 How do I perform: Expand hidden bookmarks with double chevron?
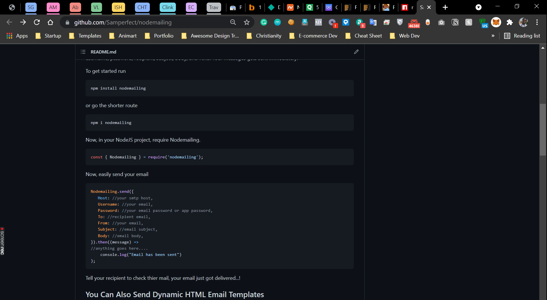[x=493, y=36]
